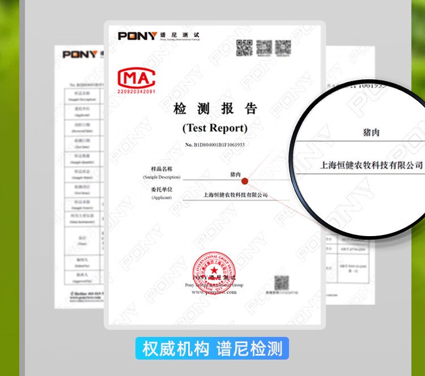Viewport: 425px width, 376px height.
Task: Click the small QR code near bottom right
Action: click(x=282, y=283)
